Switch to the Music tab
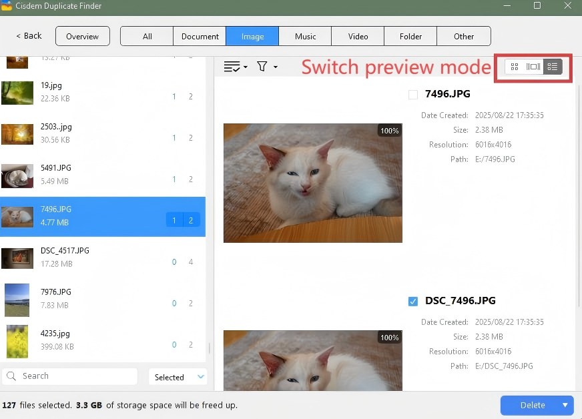 click(304, 37)
